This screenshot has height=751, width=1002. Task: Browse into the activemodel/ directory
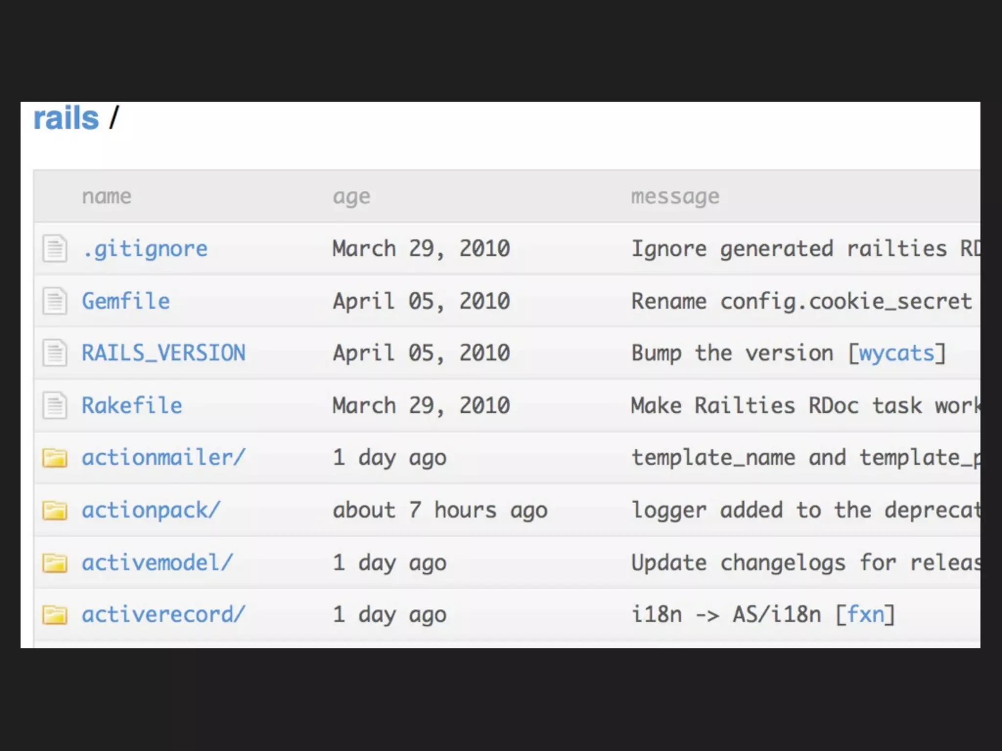(x=157, y=563)
